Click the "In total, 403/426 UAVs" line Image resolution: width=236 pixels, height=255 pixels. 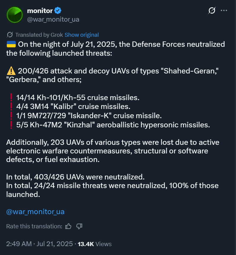[75, 177]
